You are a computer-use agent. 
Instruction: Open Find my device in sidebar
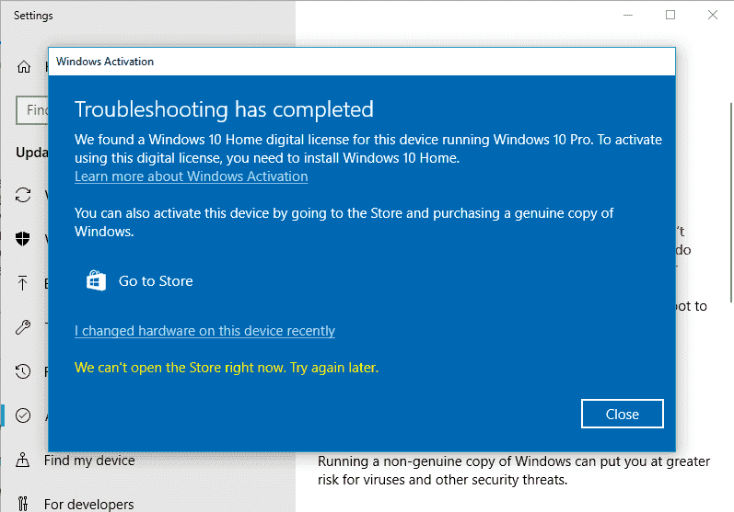89,461
